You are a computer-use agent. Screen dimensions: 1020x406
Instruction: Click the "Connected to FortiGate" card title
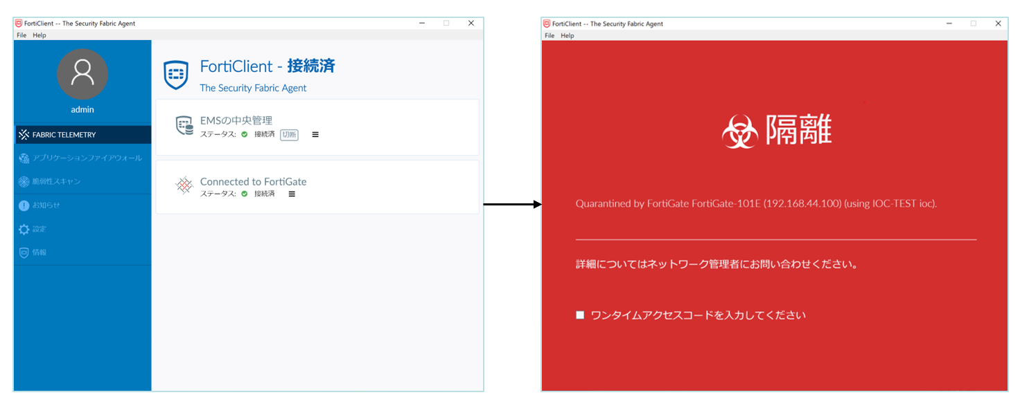coord(254,182)
